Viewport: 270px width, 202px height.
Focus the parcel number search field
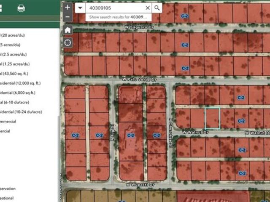point(114,8)
